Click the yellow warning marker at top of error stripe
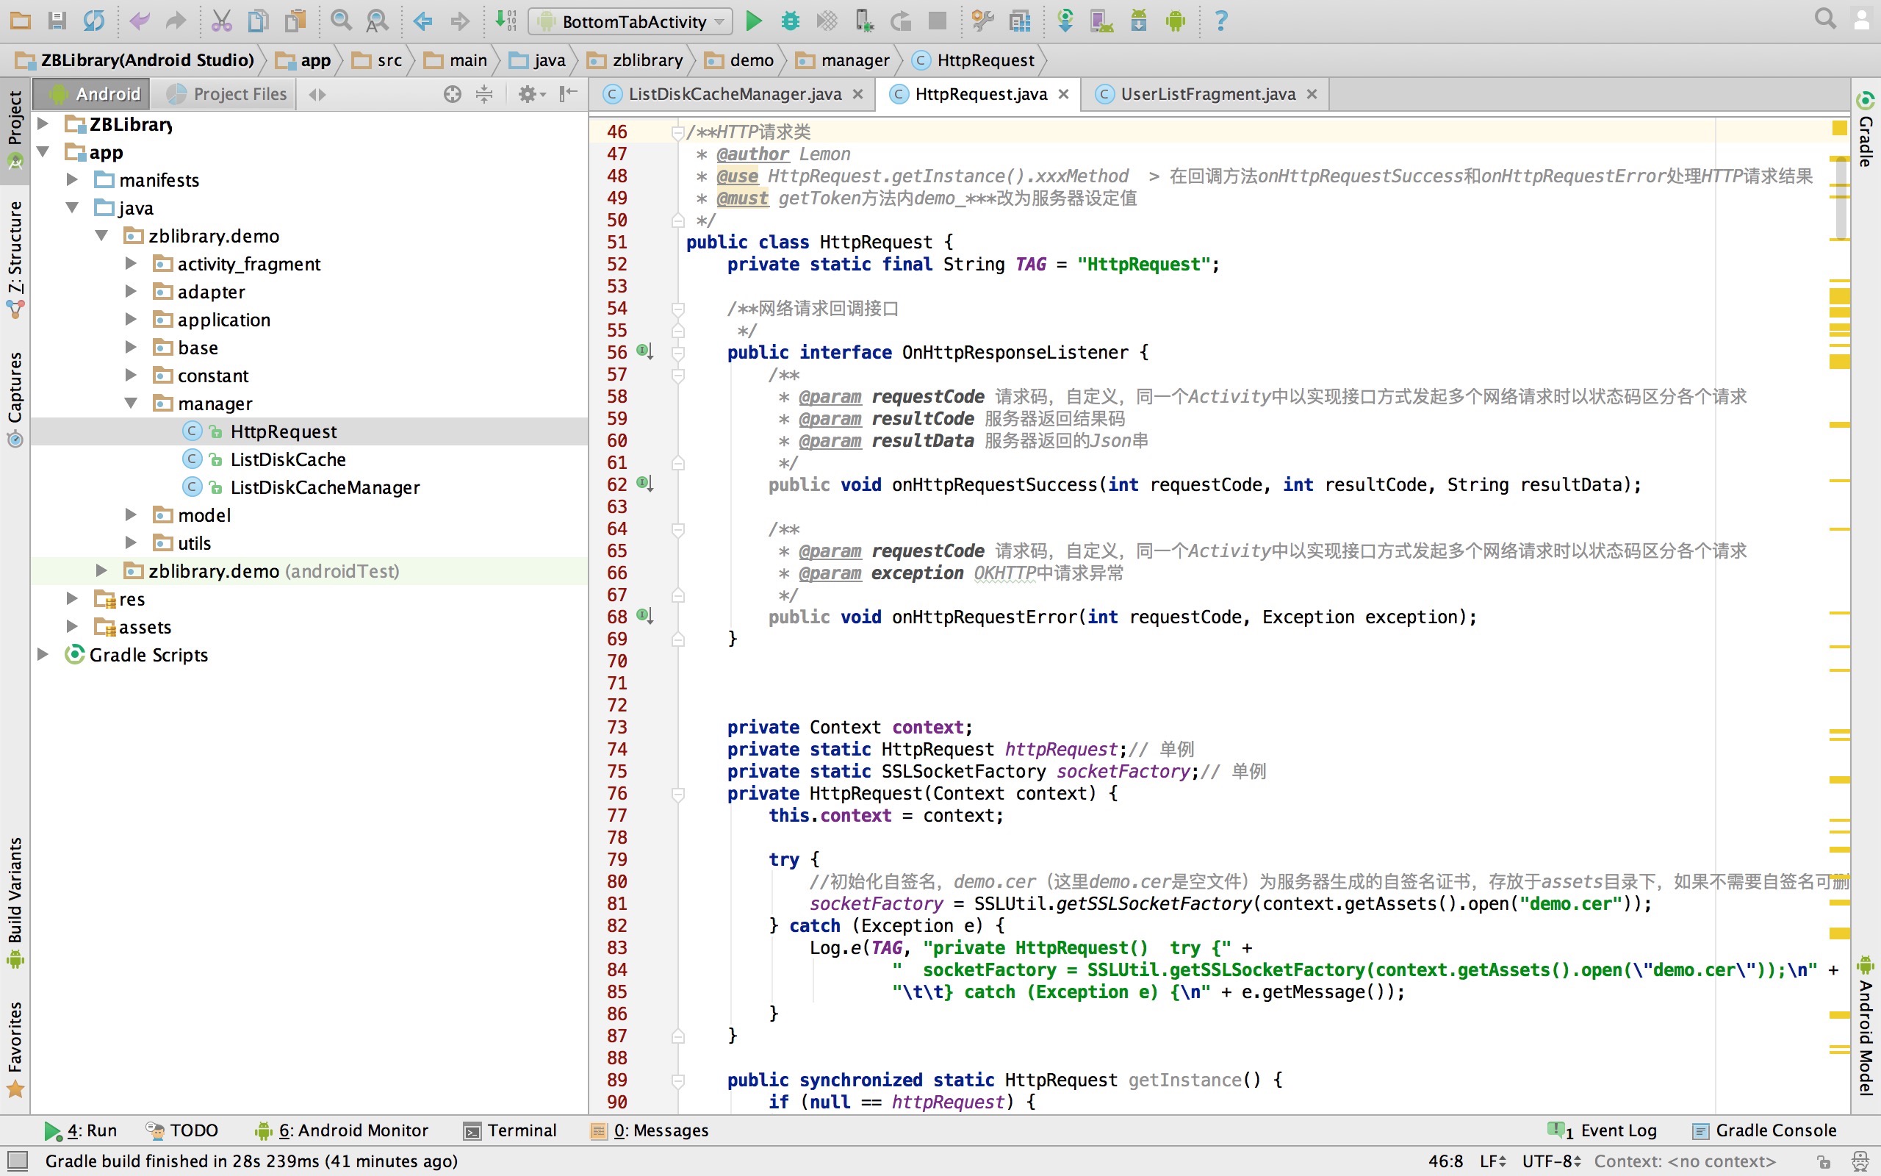Image resolution: width=1881 pixels, height=1176 pixels. [1838, 129]
